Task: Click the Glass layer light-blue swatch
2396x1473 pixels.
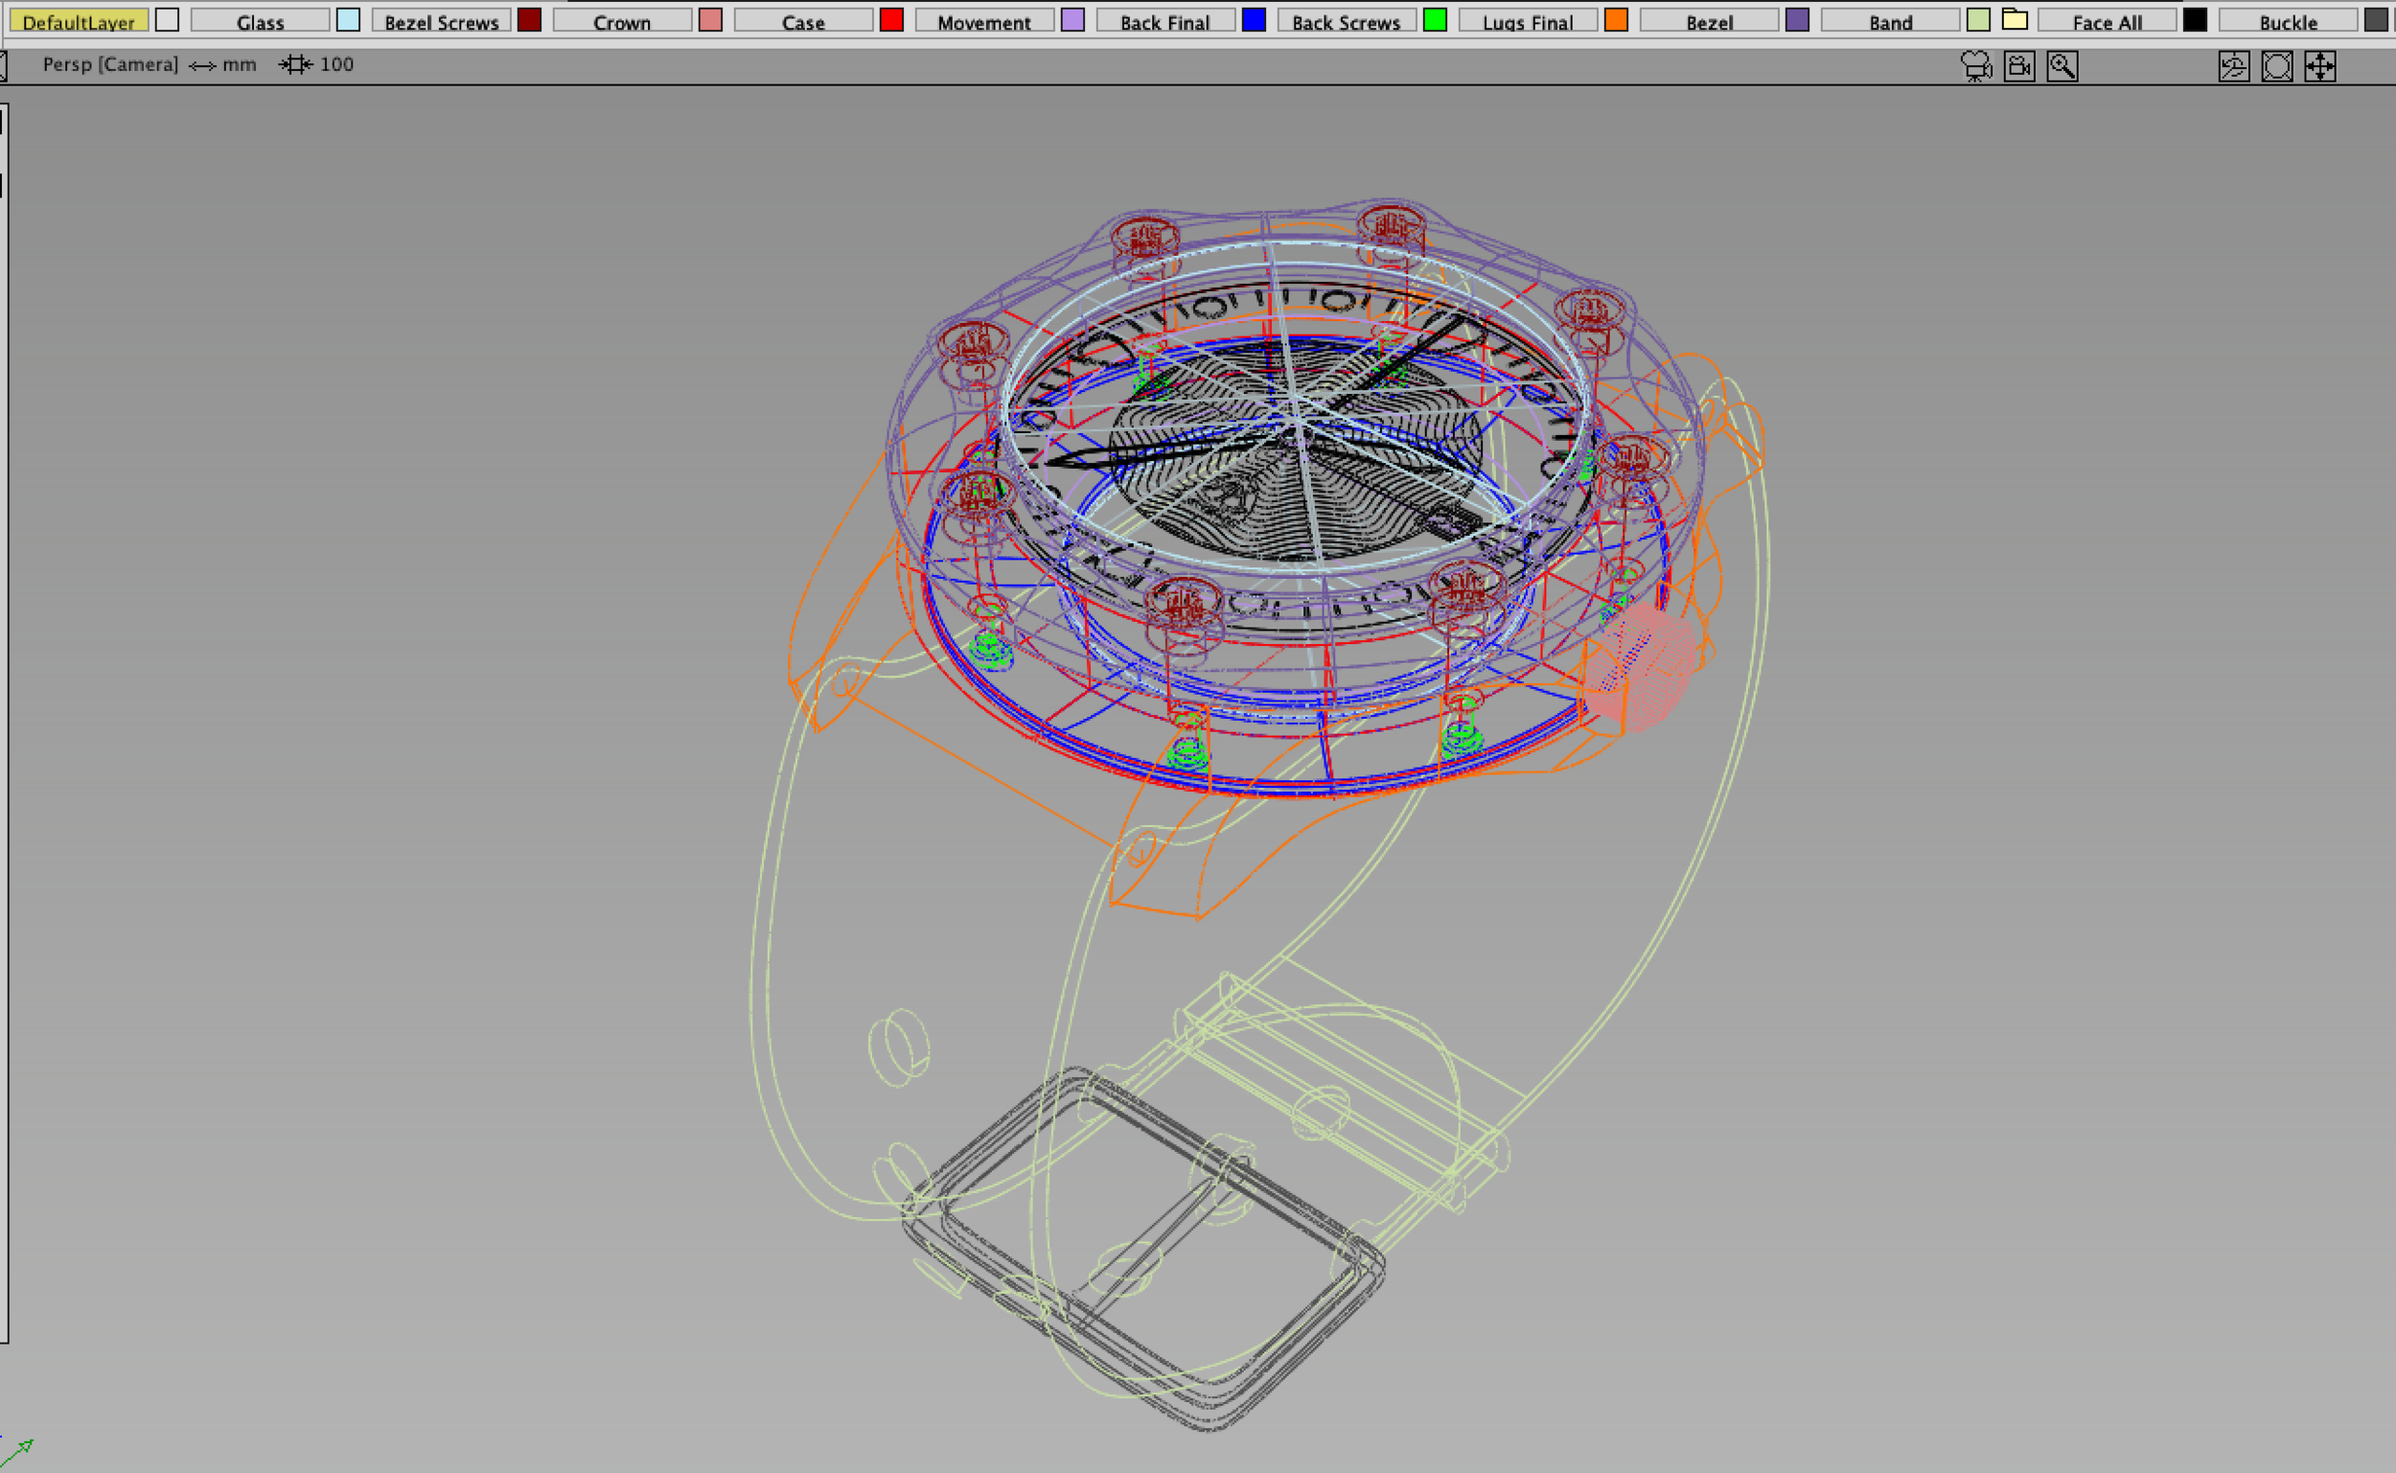Action: coord(348,19)
